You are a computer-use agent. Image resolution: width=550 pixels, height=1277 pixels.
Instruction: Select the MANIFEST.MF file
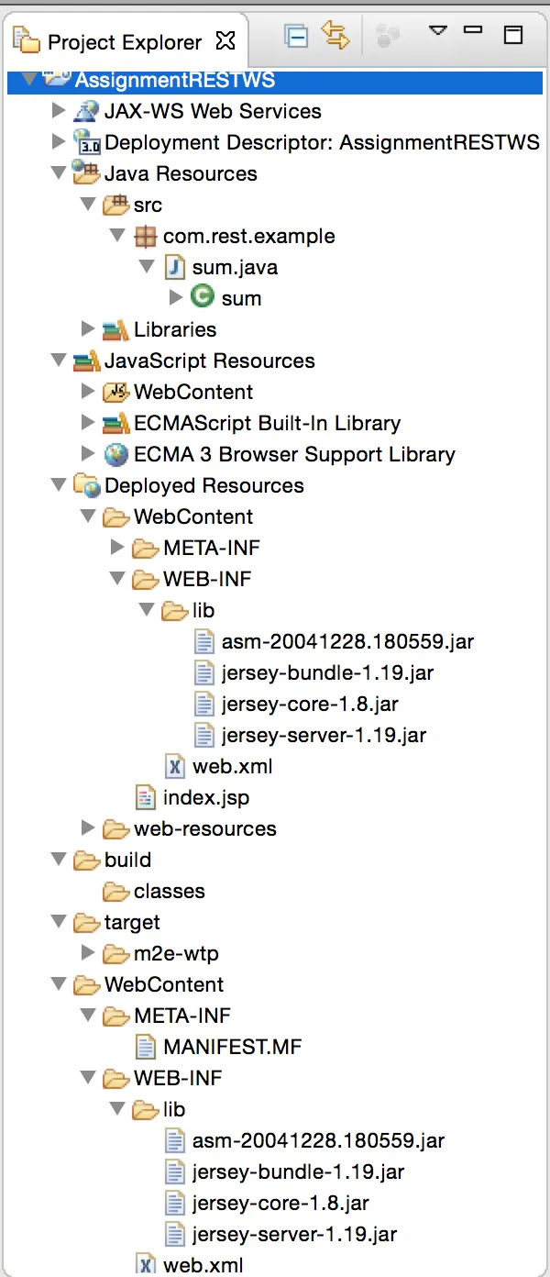coord(232,1047)
